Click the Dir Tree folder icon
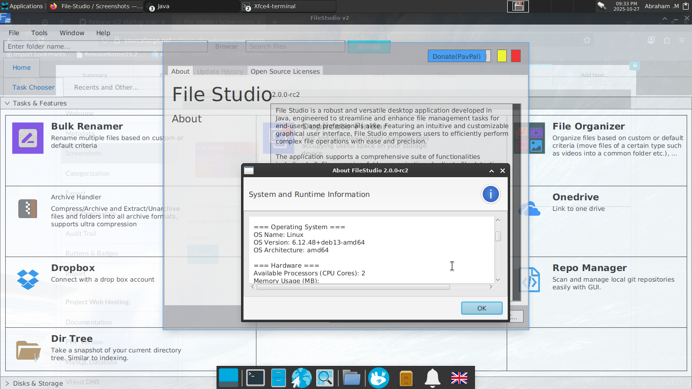Viewport: 692px width, 389px height. click(28, 350)
